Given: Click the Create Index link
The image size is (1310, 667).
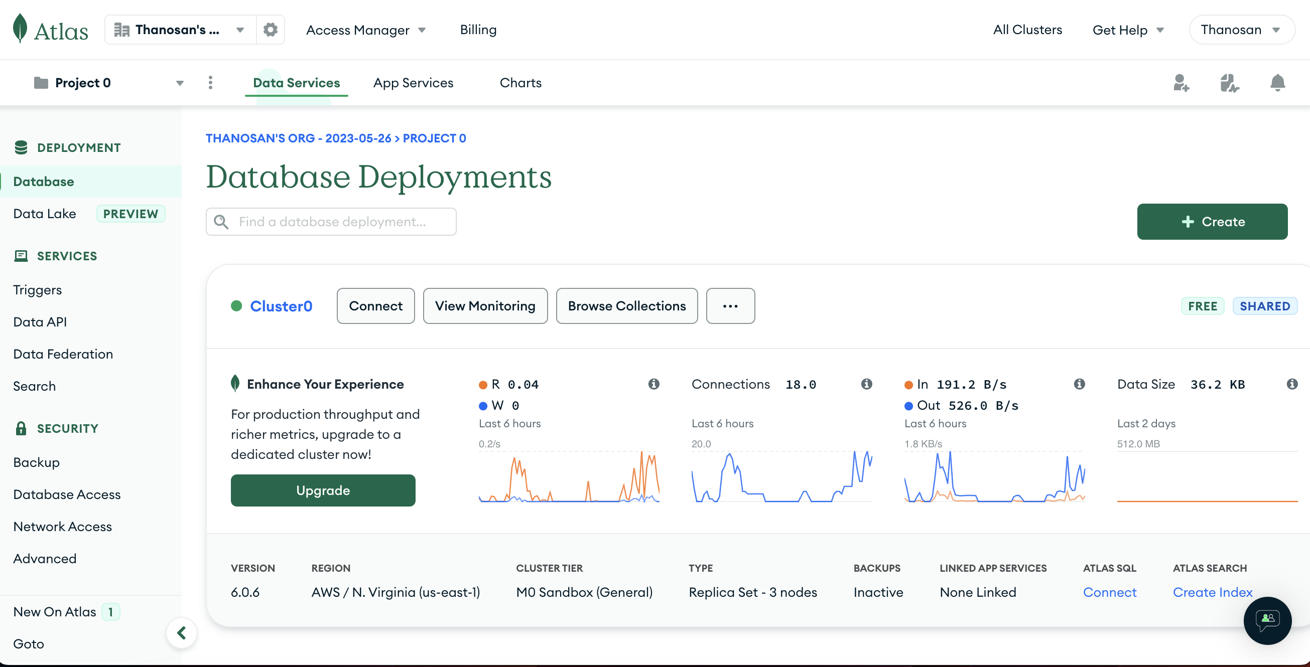Looking at the screenshot, I should point(1212,592).
